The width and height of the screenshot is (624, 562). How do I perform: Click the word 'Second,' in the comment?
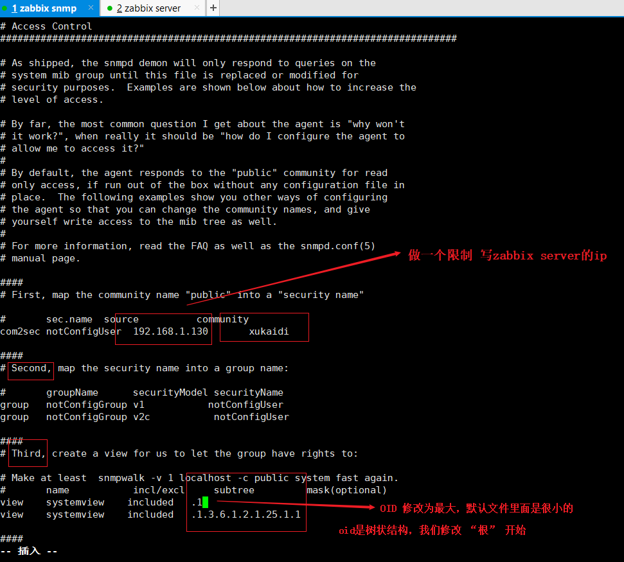click(31, 368)
